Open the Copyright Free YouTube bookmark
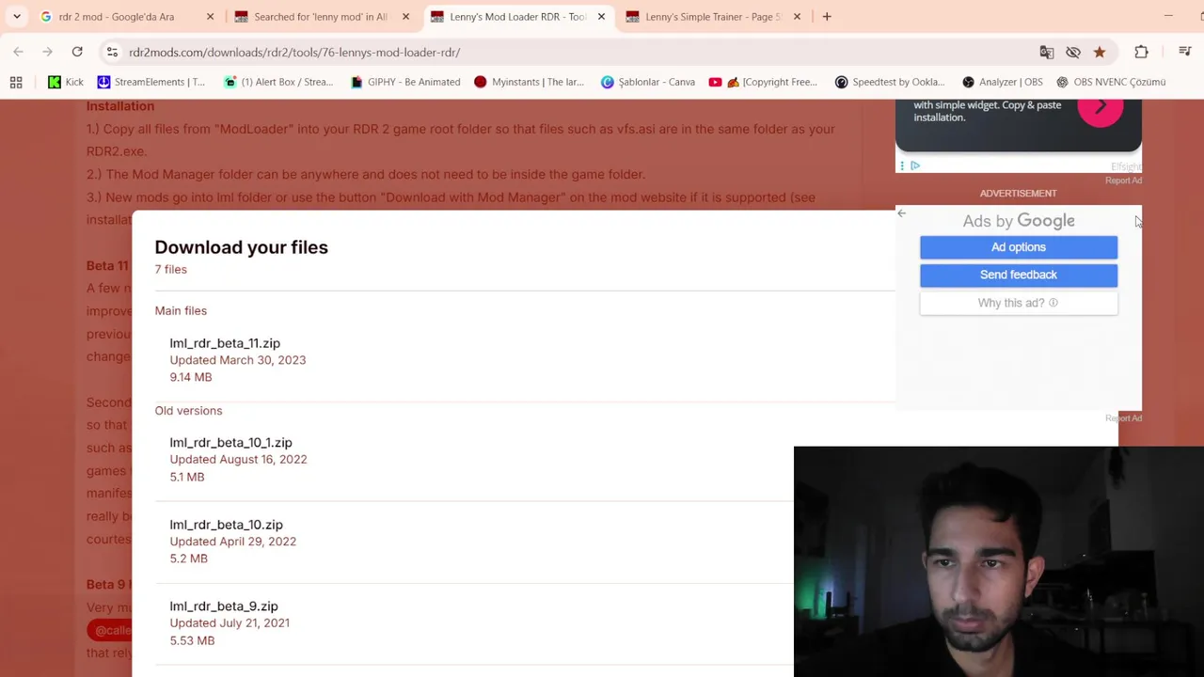Image resolution: width=1204 pixels, height=677 pixels. tap(763, 82)
